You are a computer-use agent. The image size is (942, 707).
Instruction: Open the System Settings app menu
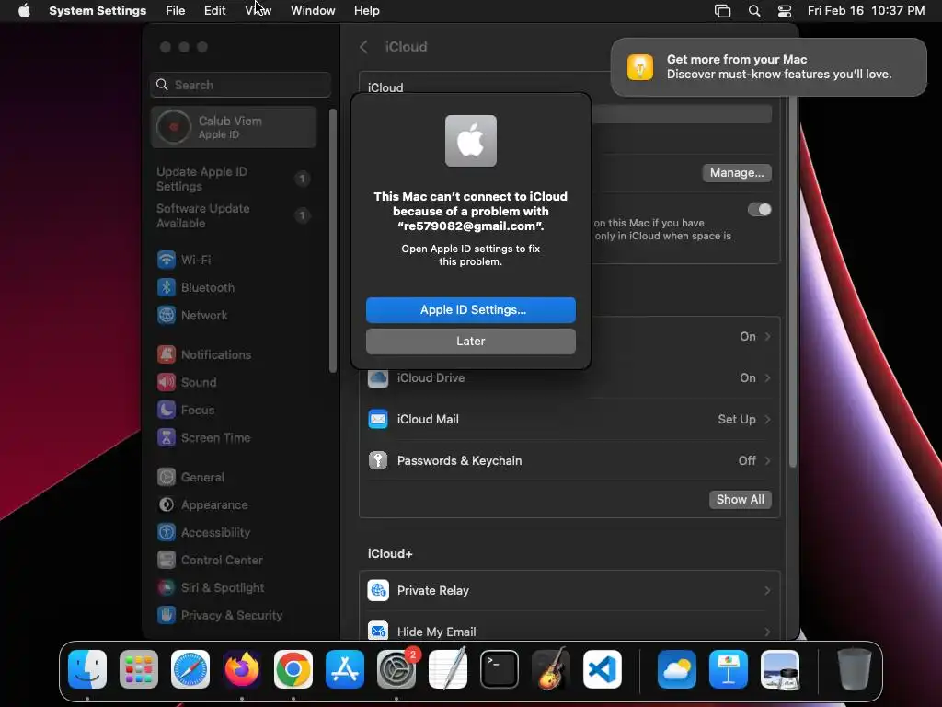pyautogui.click(x=98, y=10)
